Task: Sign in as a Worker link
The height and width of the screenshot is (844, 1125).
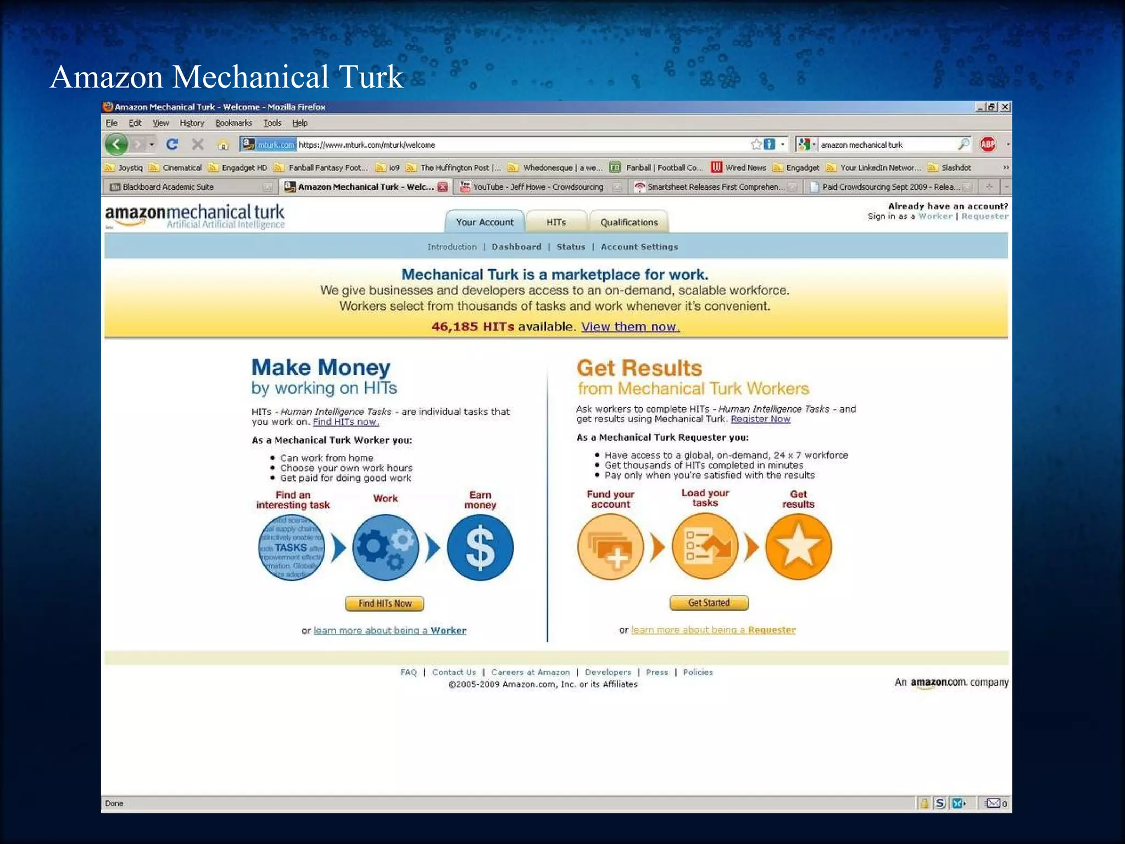Action: click(x=935, y=216)
